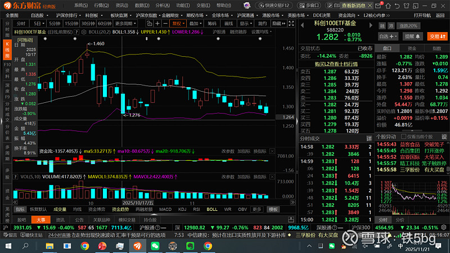Open File Explorer in taskbar
Image resolution: width=450 pixels, height=253 pixels.
tap(49, 246)
